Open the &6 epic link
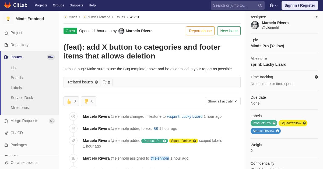The height and width of the screenshot is (169, 323). pyautogui.click(x=156, y=128)
